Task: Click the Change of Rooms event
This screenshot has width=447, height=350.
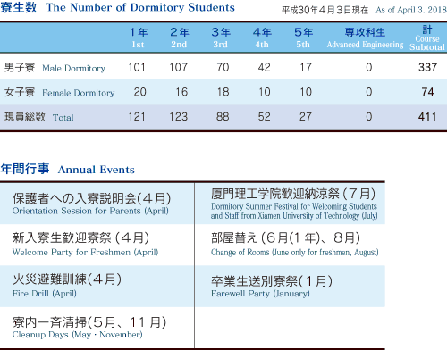Action: click(x=295, y=245)
